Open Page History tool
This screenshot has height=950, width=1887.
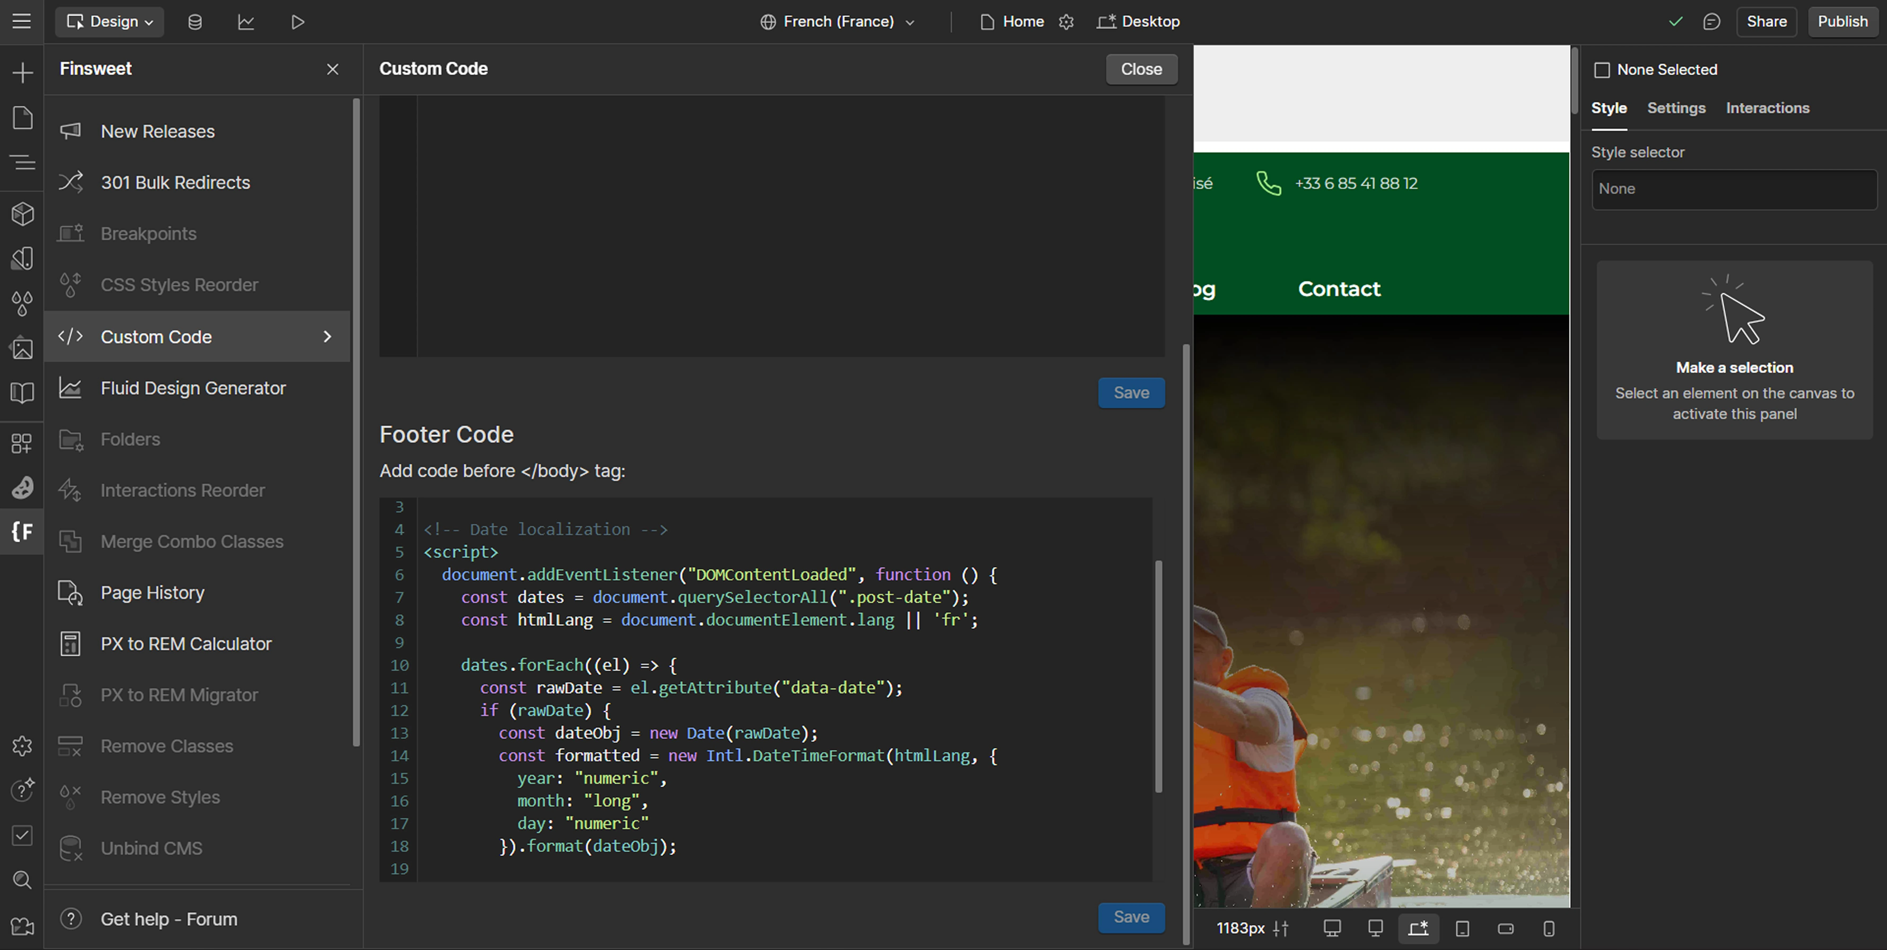pos(197,592)
